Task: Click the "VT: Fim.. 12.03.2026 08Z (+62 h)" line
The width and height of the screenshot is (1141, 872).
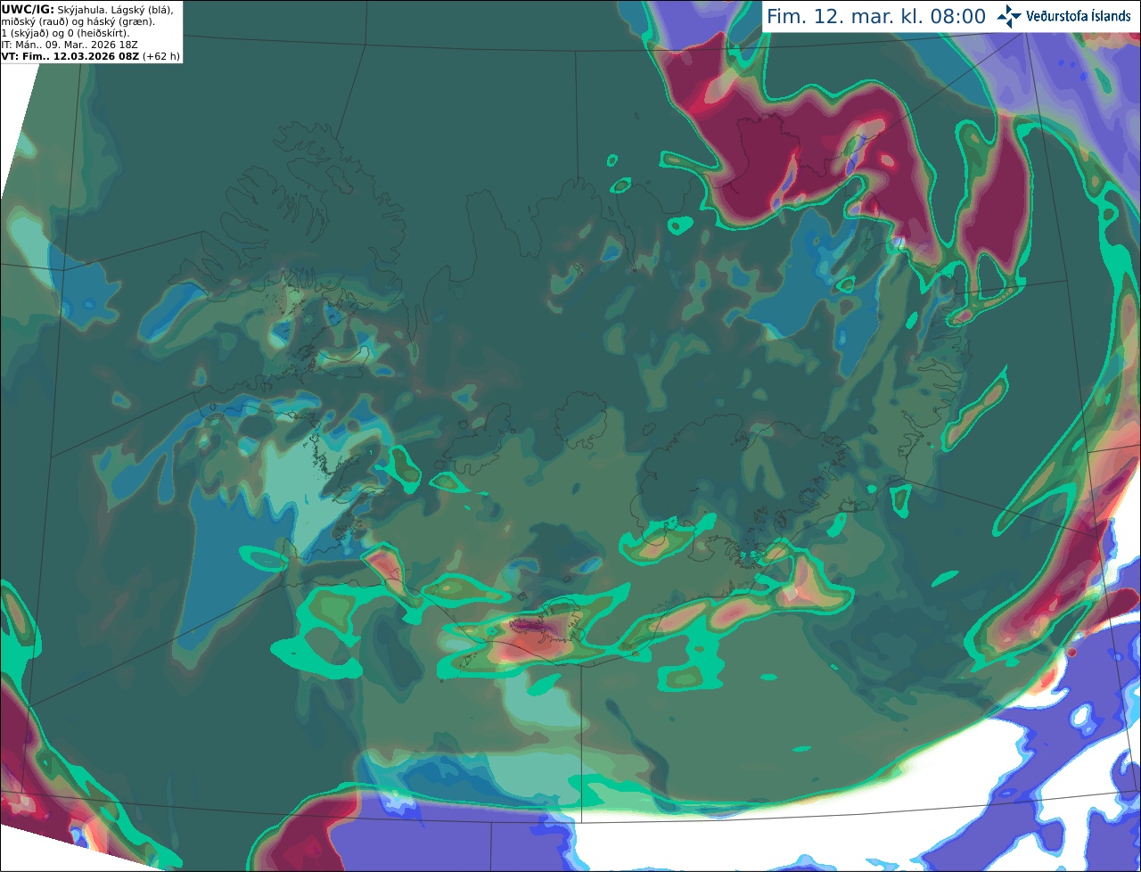Action: point(91,56)
